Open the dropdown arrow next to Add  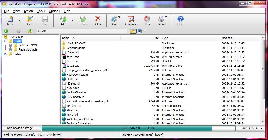(x=73, y=21)
